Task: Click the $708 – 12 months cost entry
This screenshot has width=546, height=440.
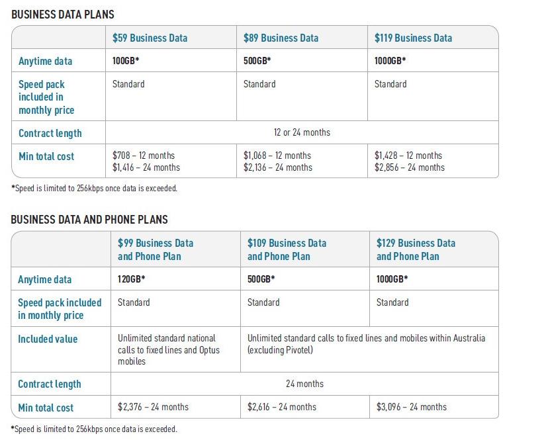Action: (x=144, y=155)
